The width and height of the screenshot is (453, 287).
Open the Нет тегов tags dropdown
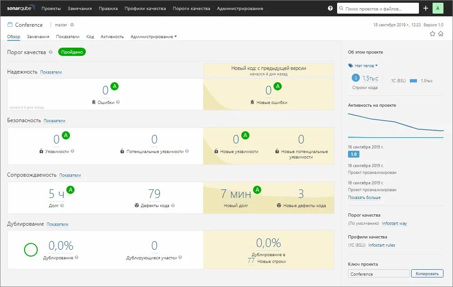coord(363,66)
